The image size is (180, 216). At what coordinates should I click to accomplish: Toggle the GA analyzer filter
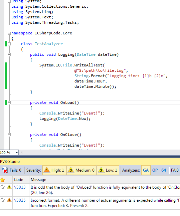click(146, 170)
